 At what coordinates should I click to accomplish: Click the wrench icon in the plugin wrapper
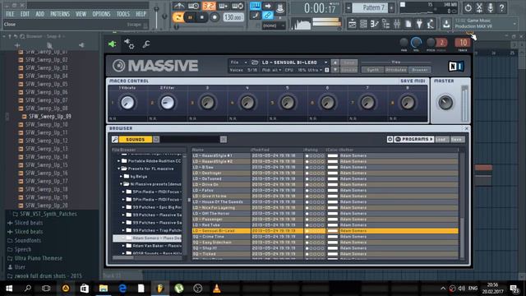tap(146, 44)
